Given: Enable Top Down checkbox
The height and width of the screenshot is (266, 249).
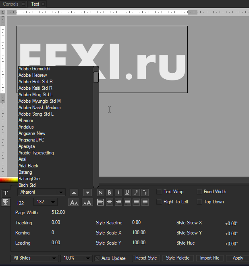Looking at the screenshot, I should [199, 202].
